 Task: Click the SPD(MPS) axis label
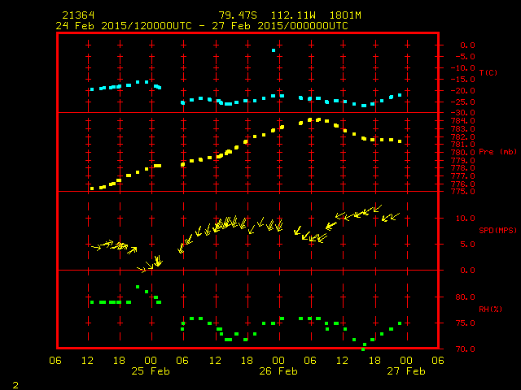click(x=497, y=230)
